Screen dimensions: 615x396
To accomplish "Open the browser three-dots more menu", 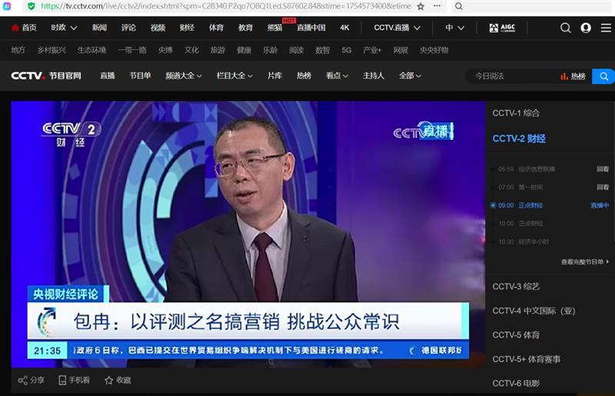I will tap(437, 6).
